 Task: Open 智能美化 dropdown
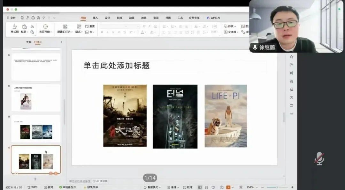click(x=152, y=187)
